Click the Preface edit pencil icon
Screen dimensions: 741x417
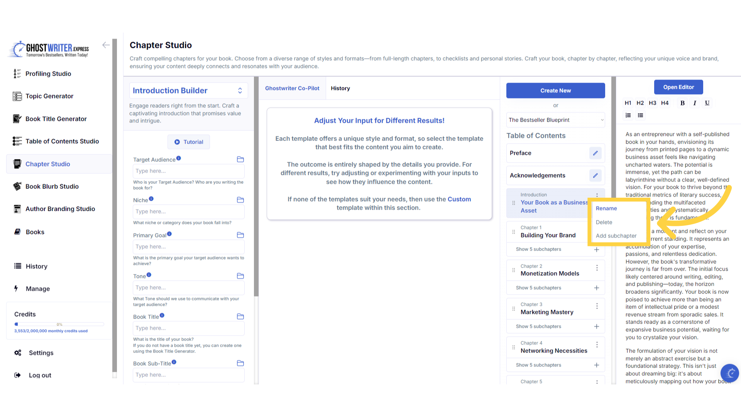[x=595, y=153]
